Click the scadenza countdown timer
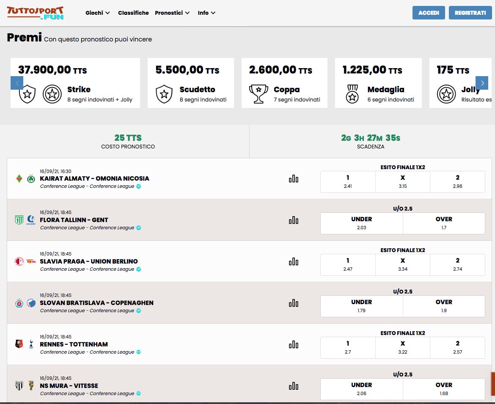 point(371,138)
